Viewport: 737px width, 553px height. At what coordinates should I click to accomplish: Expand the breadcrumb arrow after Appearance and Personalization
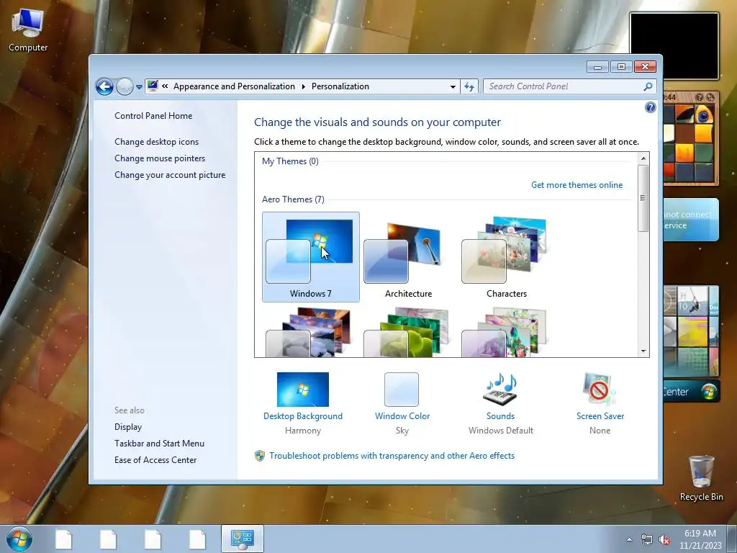click(x=303, y=86)
